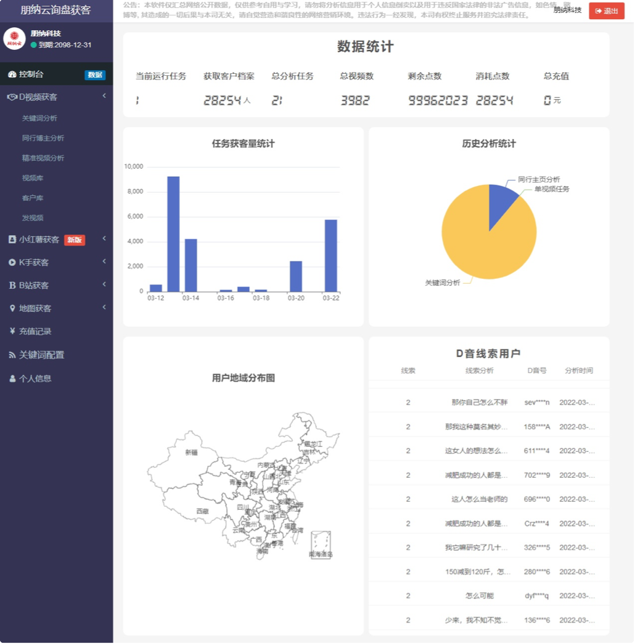This screenshot has height=644, width=635.
Task: Collapse the D视频获客 submenu chevron
Action: click(x=104, y=95)
